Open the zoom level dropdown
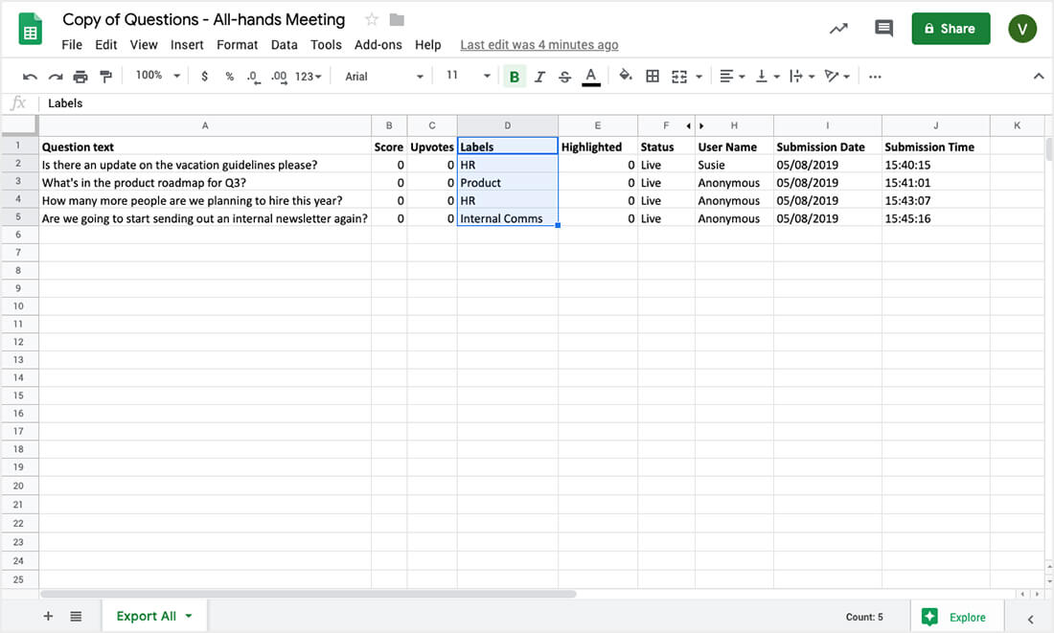 tap(157, 76)
